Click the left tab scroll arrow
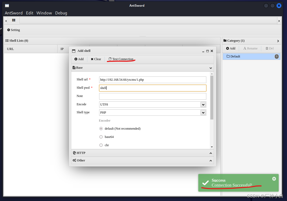Screen dimensions: 287x201 6,21
